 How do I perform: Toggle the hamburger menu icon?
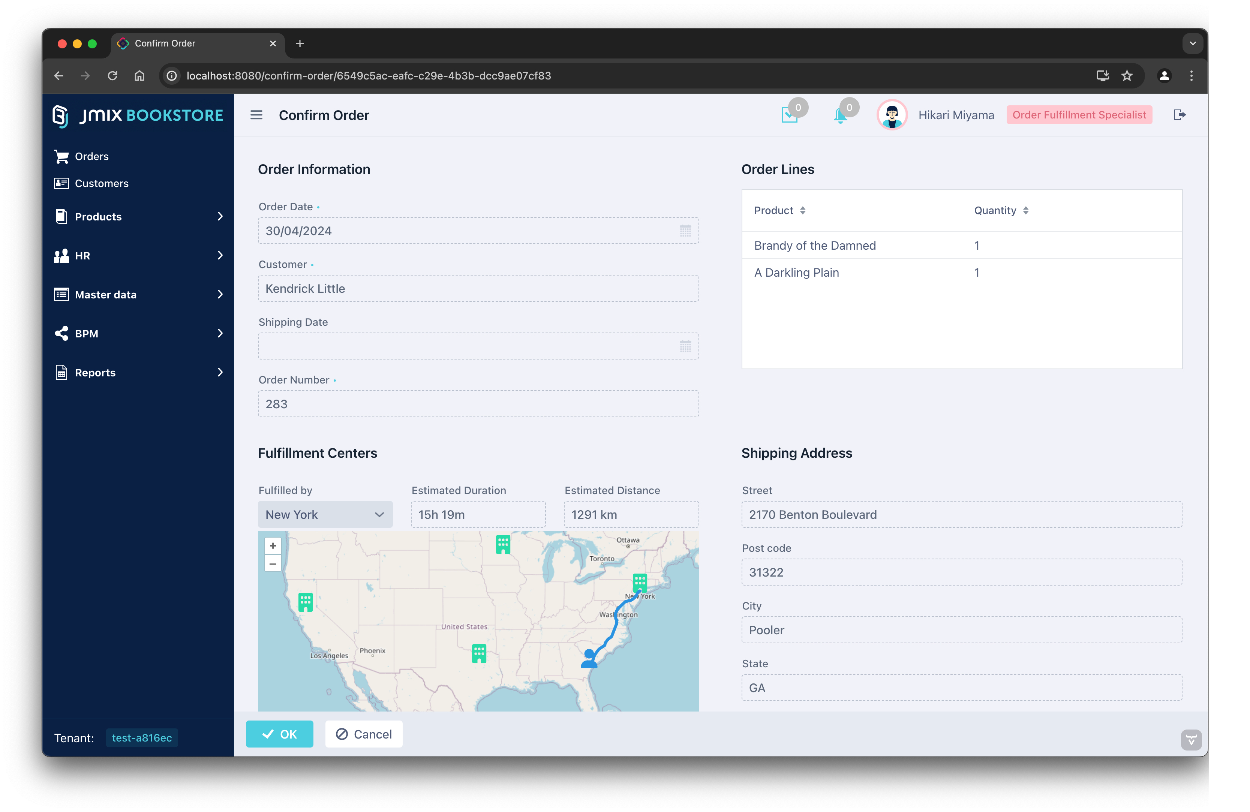point(256,115)
